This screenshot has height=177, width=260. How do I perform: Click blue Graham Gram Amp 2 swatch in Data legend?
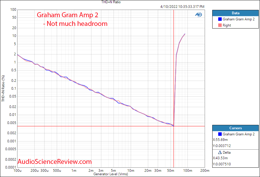(220, 19)
